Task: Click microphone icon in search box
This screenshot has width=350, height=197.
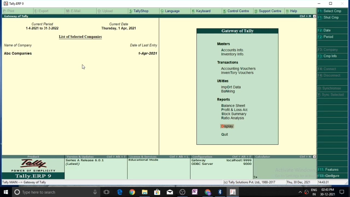Action: [95, 192]
